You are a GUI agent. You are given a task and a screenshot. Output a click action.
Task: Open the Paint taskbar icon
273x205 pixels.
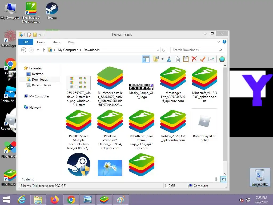point(121,200)
